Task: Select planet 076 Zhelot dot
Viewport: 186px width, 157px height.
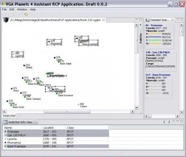Action: 24,65
